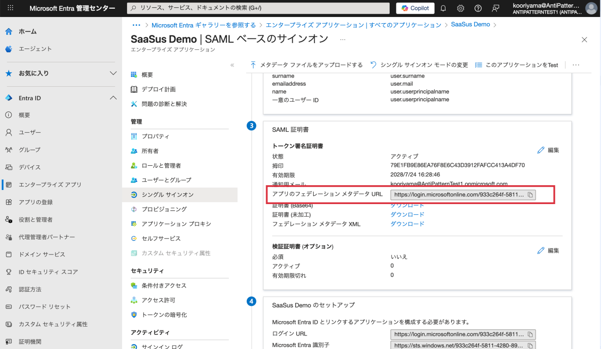
Task: Follow the SaaSus Demo breadcrumb link
Action: 470,24
